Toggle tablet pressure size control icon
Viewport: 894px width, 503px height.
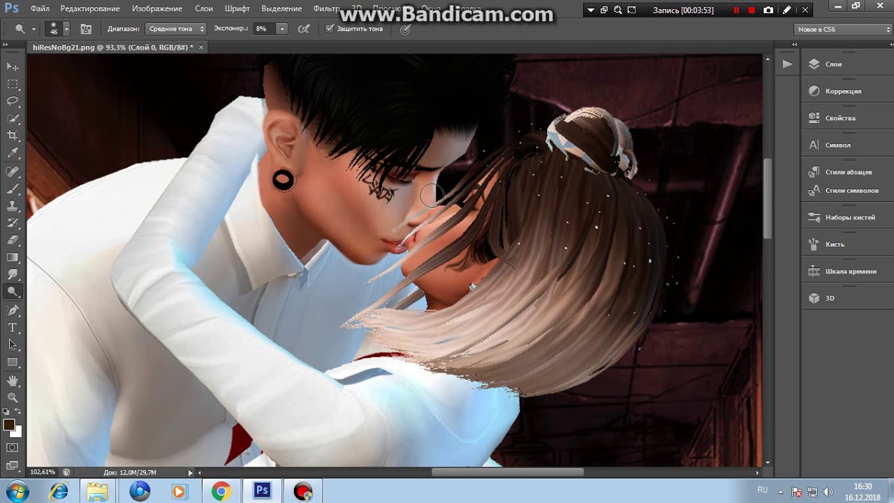405,29
